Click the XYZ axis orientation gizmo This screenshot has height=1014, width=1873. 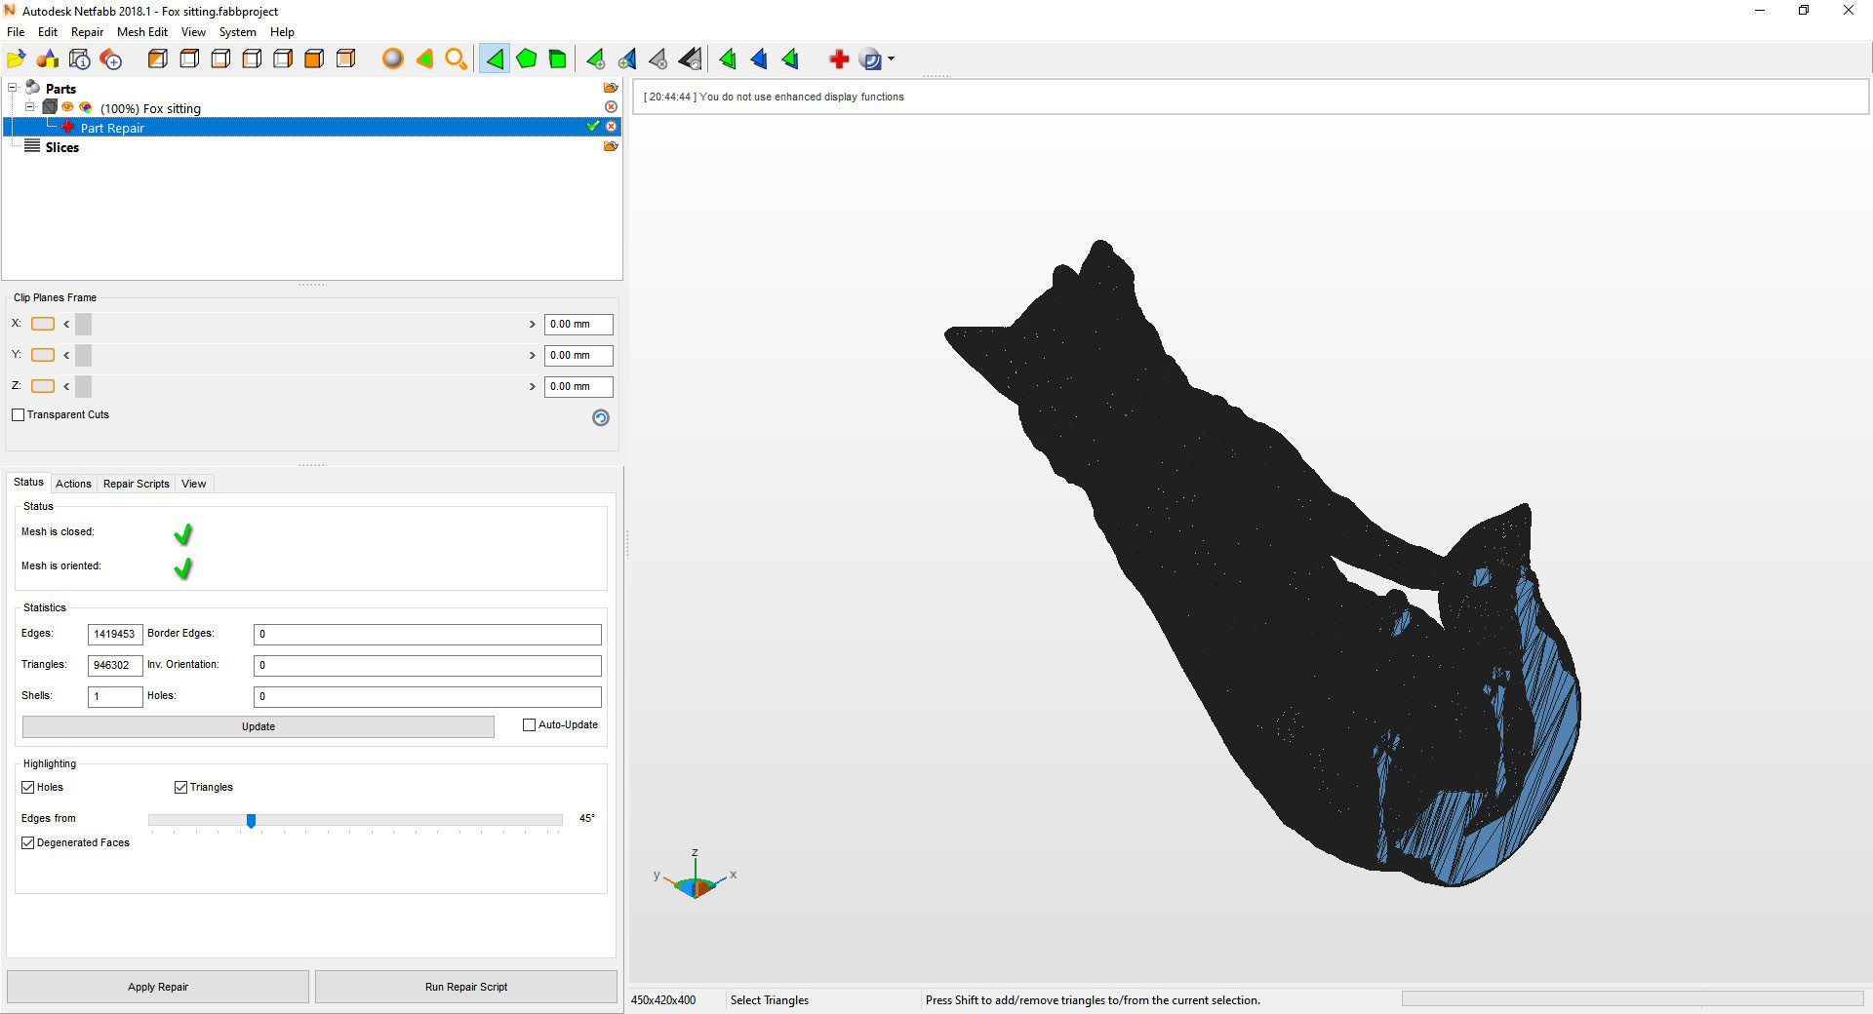(696, 876)
